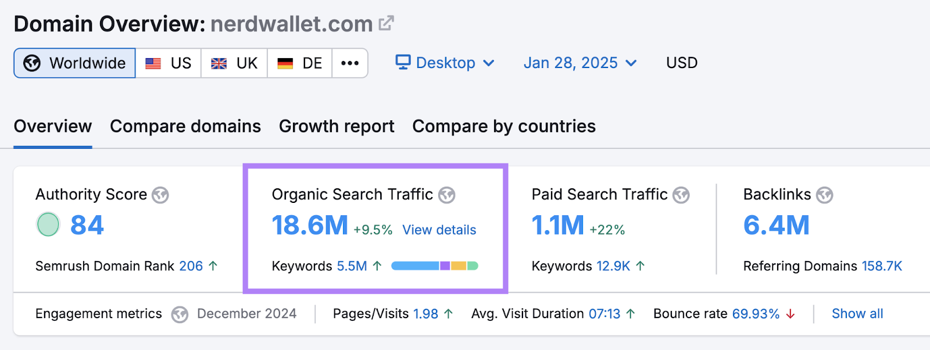Viewport: 930px width, 350px height.
Task: Click the Referring Domains label
Action: pos(800,266)
